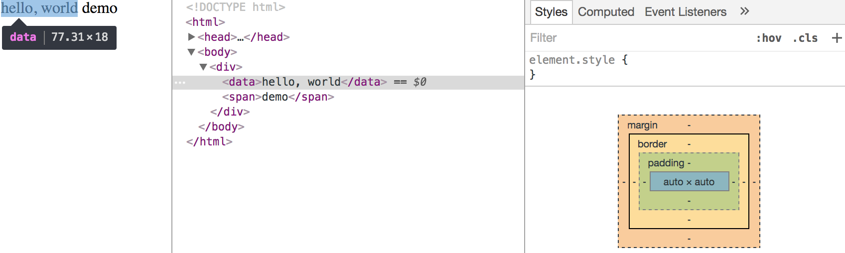
Task: Toggle the :hov element state panel
Action: 769,38
